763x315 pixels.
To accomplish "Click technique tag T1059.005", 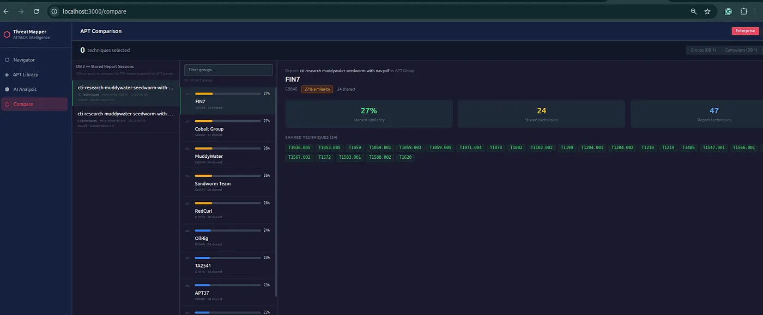I will [440, 147].
